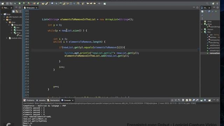The width and height of the screenshot is (224, 126).
Task: Collapse the shop project in Package Explorer
Action: [x=1, y=14]
